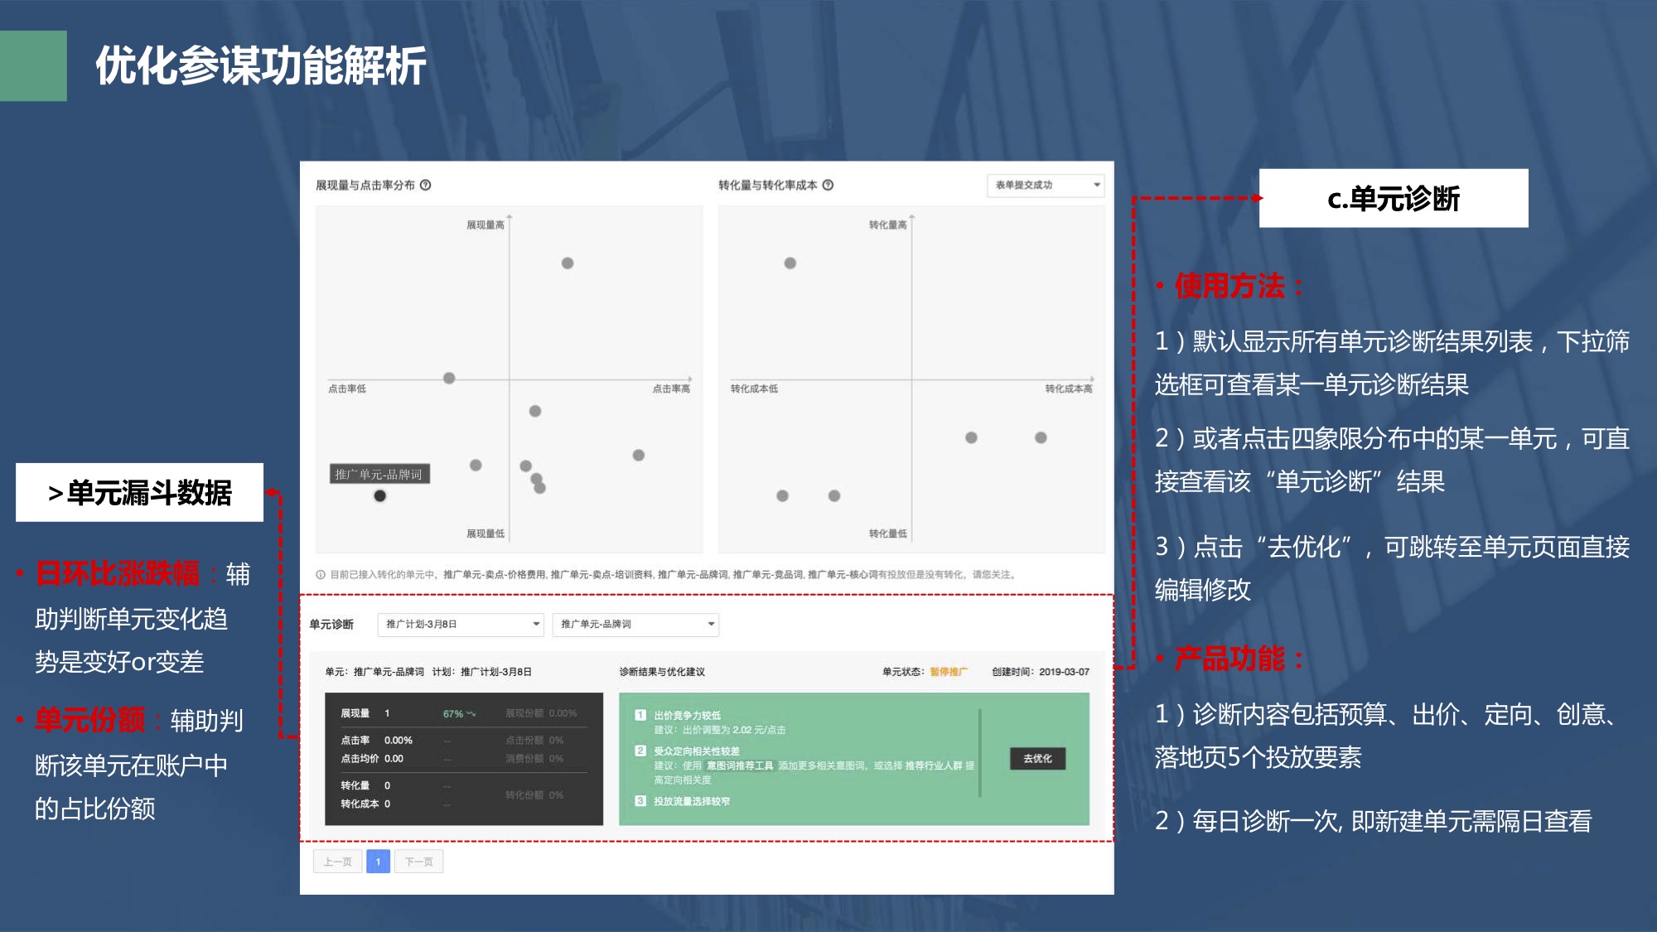The image size is (1657, 932).
Task: Click the 67% downward trend arrow icon
Action: (x=471, y=713)
